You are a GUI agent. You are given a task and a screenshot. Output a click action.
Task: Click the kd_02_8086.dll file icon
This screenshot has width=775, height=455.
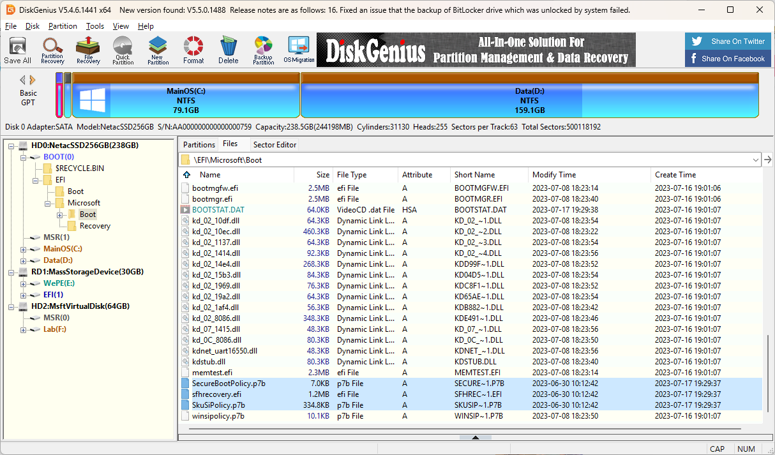[185, 318]
